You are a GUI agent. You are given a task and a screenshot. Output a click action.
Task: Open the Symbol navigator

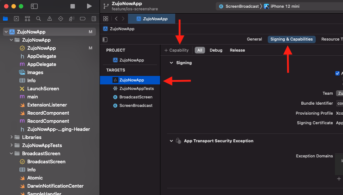[x=27, y=19]
